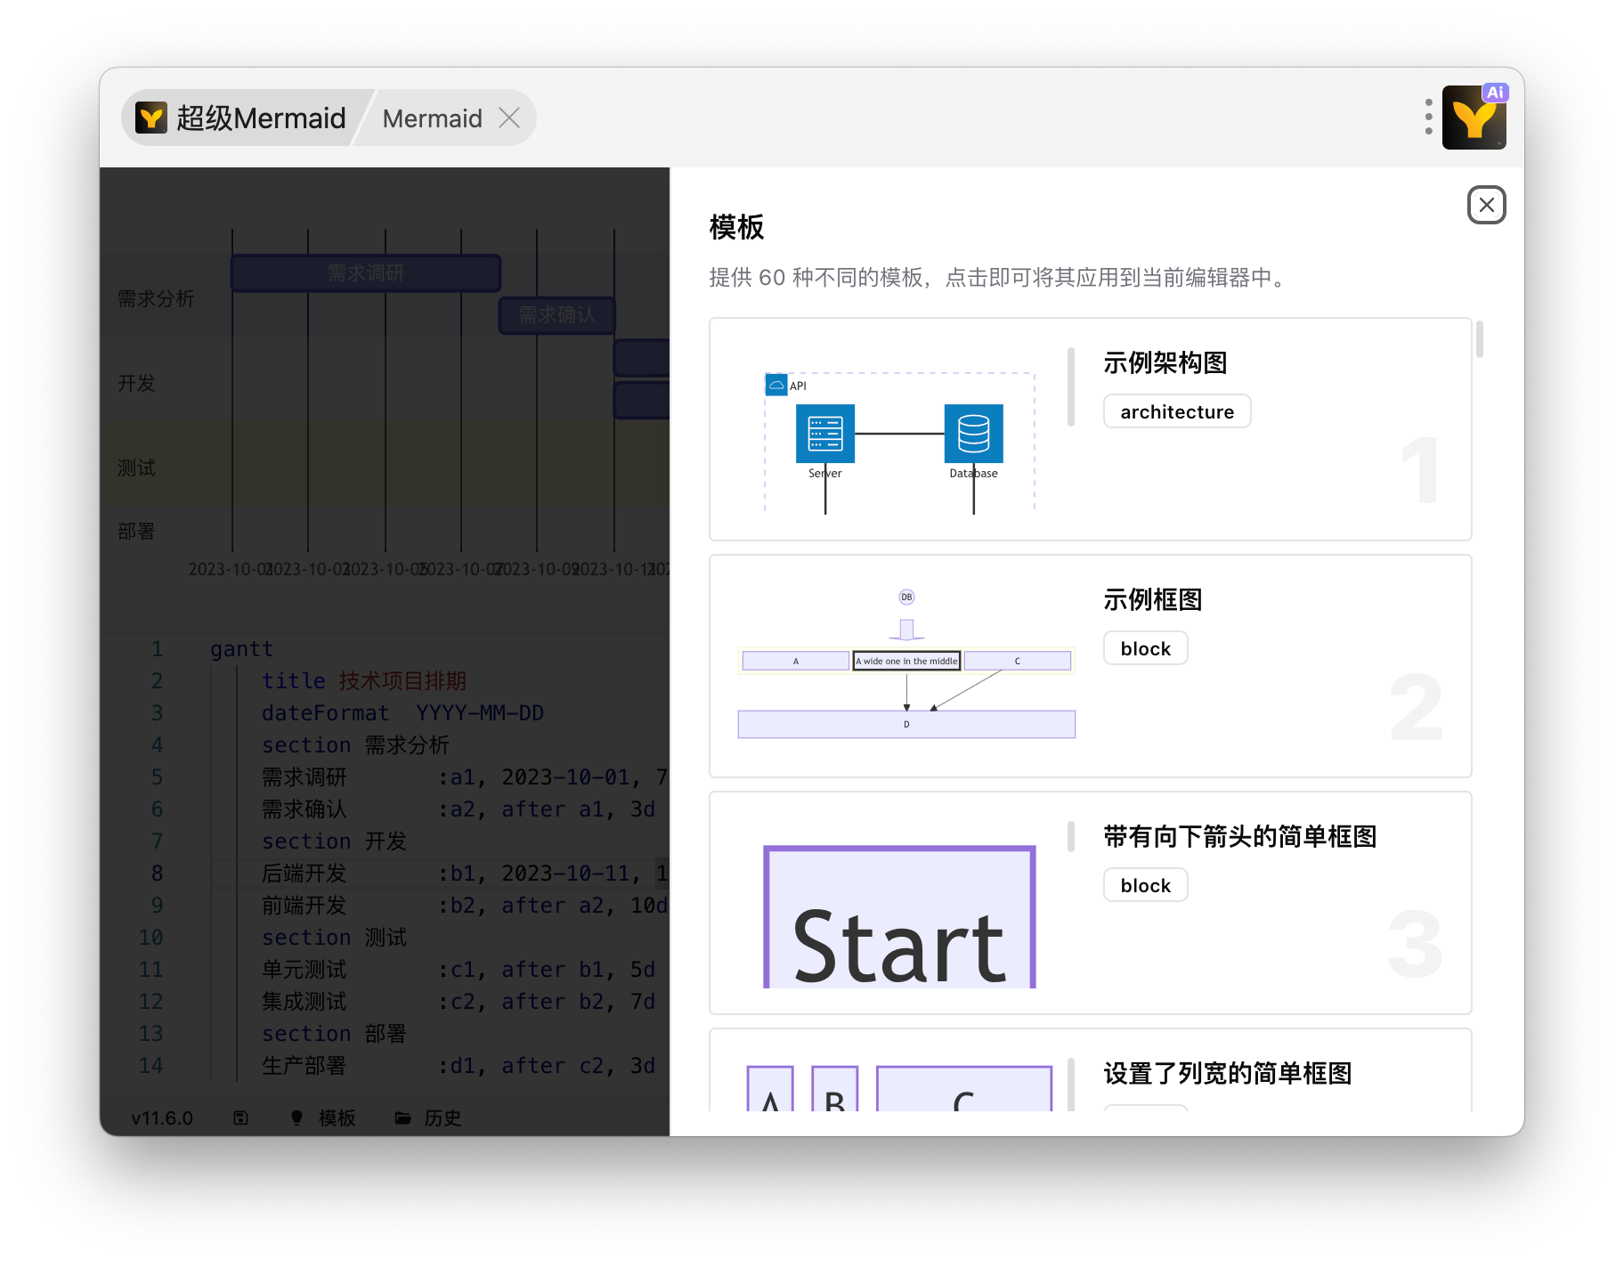Open the three-dot more options menu
This screenshot has height=1268, width=1624.
[1428, 118]
